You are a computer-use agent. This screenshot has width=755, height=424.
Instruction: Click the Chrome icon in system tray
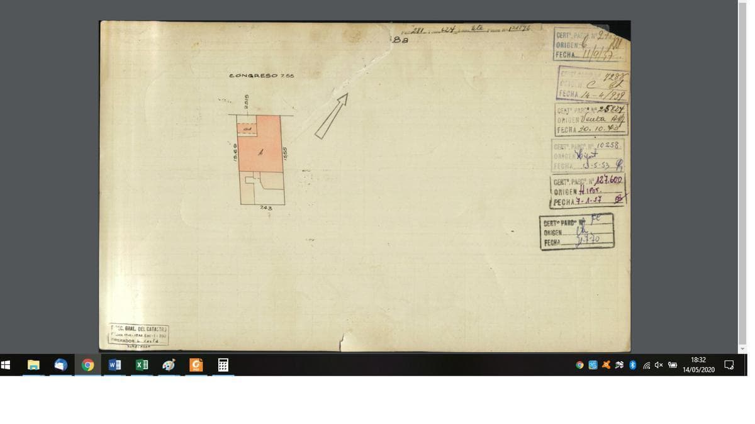pos(579,365)
